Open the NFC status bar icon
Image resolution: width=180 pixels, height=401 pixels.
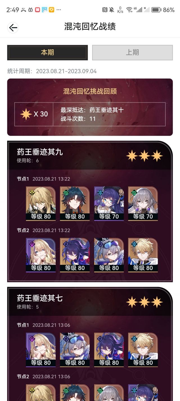tap(105, 10)
